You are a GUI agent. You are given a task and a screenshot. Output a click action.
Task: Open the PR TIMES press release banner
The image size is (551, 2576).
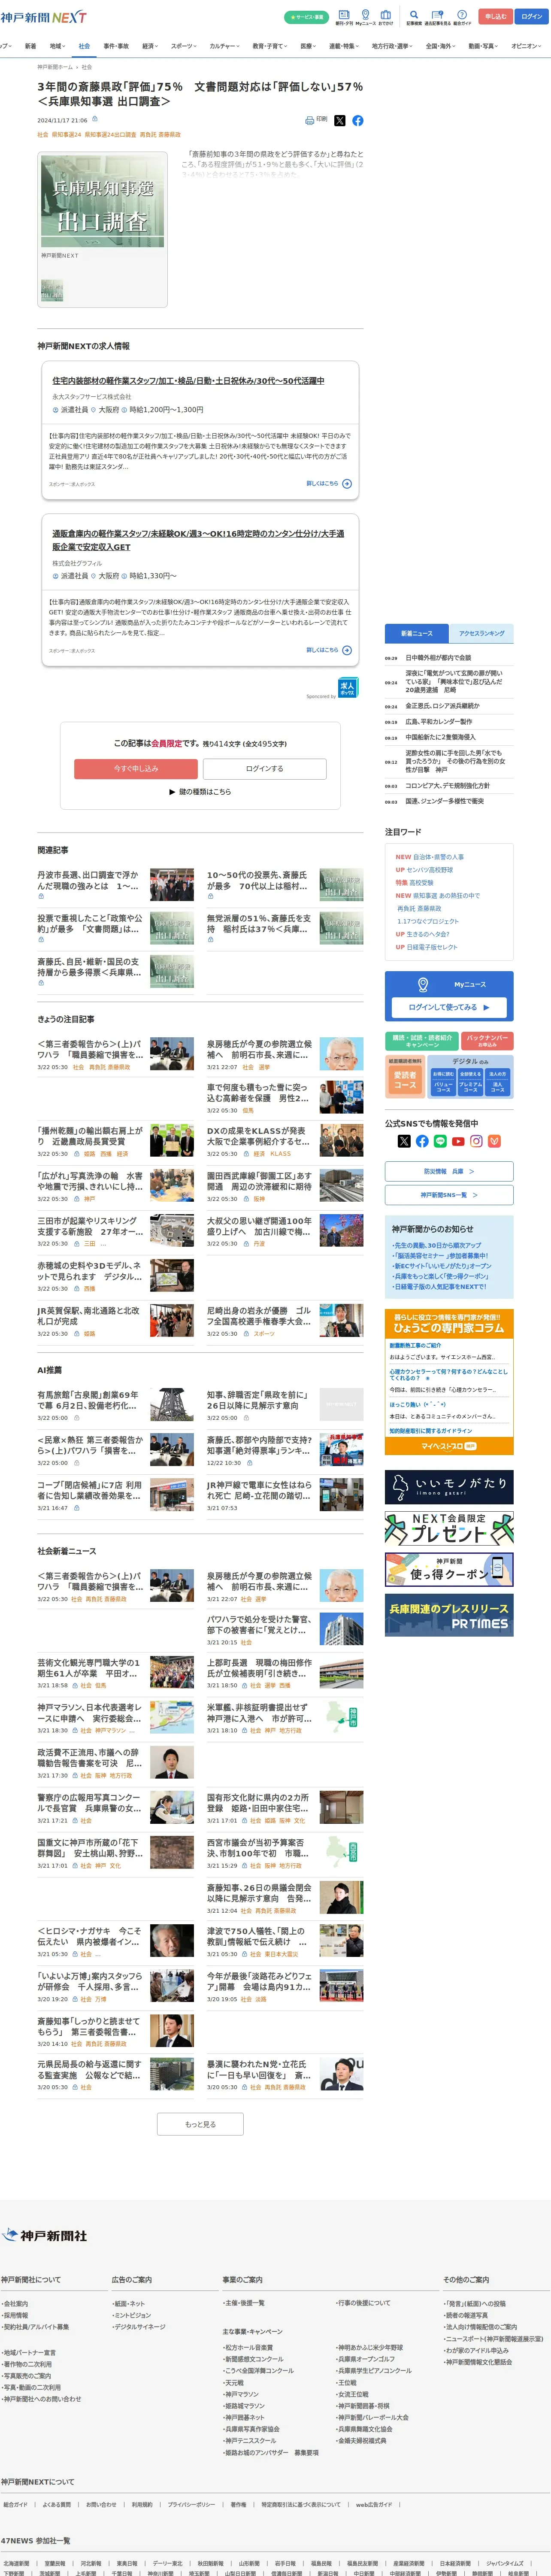pyautogui.click(x=449, y=1615)
